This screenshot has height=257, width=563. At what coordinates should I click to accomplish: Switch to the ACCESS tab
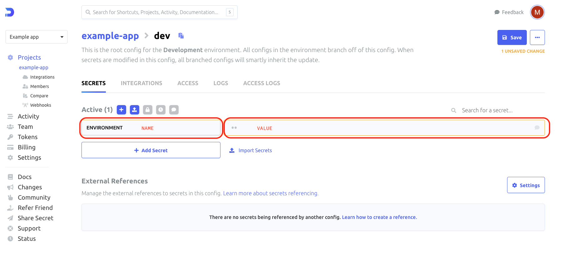click(188, 83)
